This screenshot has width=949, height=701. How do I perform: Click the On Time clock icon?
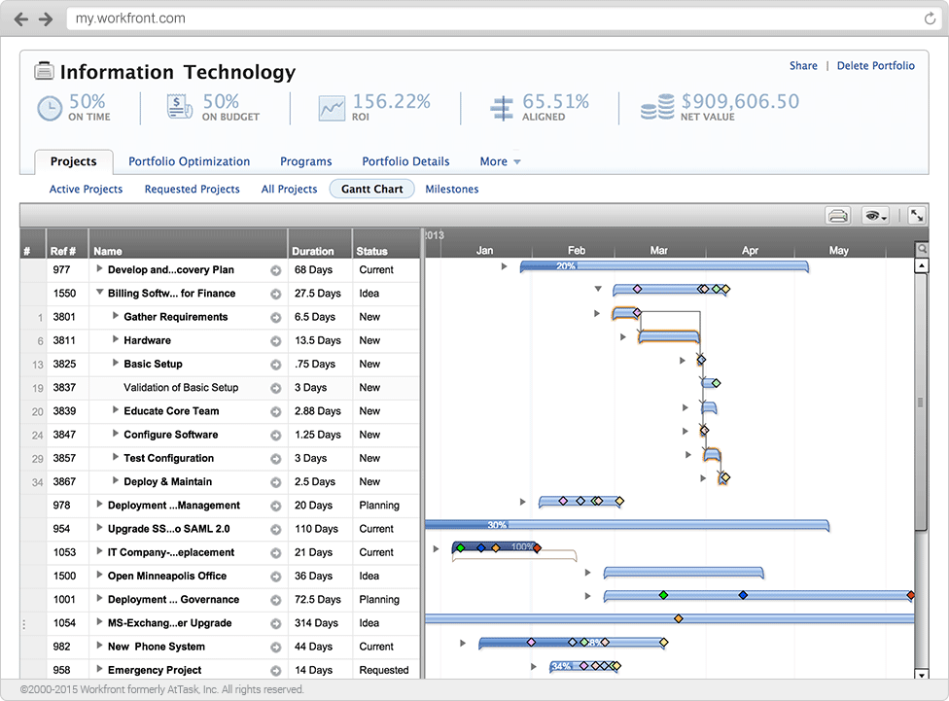[50, 108]
